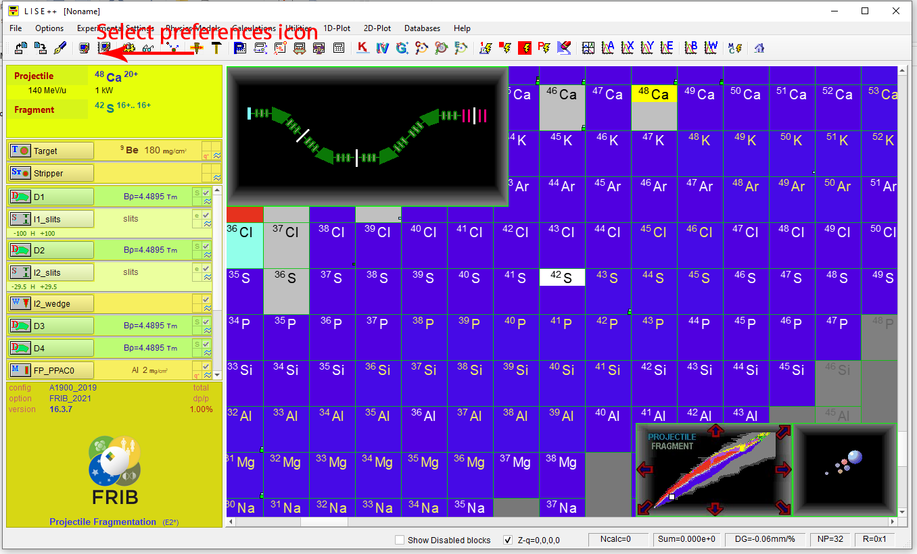Open the Databases menu

pos(422,28)
